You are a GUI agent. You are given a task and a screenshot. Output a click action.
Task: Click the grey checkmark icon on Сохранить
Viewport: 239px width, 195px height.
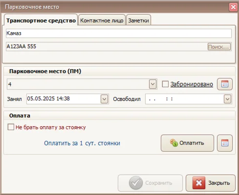[136, 183]
